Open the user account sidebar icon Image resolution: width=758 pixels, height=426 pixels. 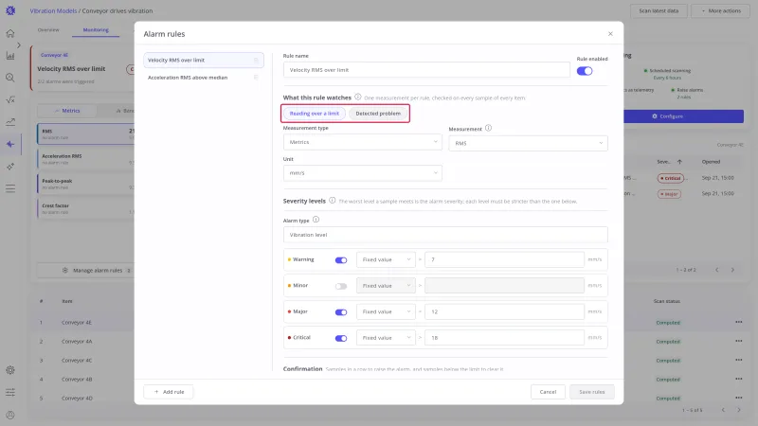point(10,415)
